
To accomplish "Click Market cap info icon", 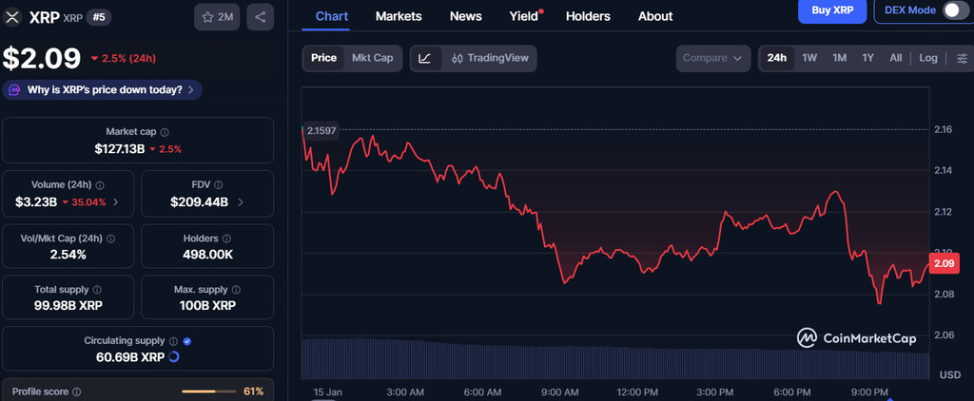I will 165,132.
